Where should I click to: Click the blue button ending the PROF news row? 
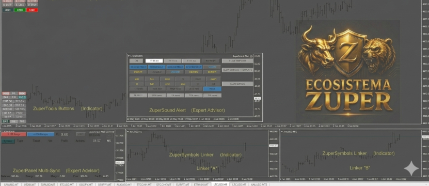212,89
